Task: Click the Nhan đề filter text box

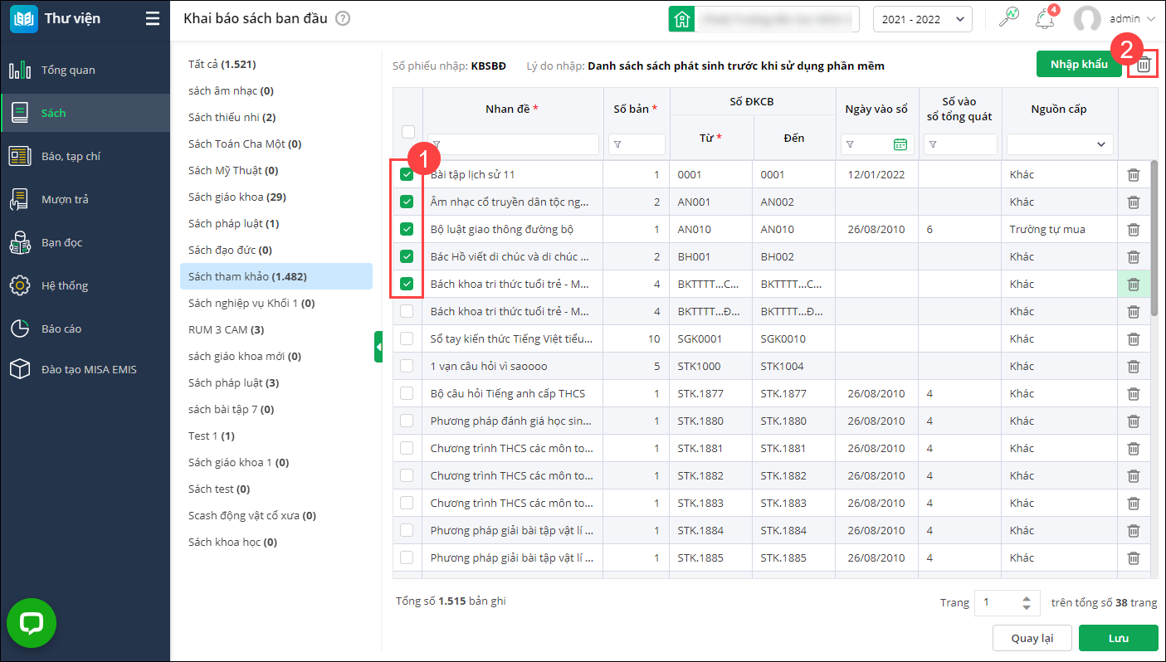Action: pyautogui.click(x=513, y=144)
